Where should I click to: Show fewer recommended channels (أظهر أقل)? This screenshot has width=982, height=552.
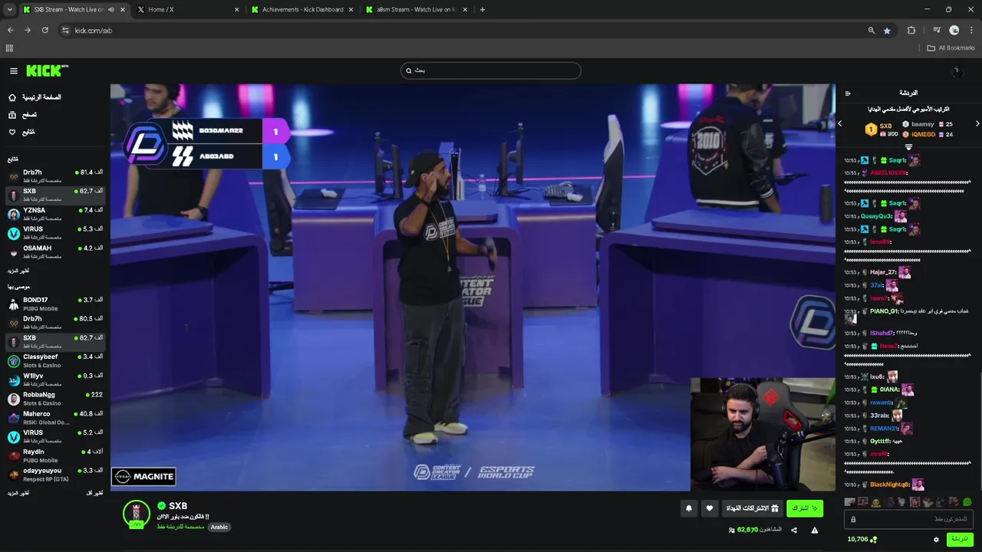(94, 493)
